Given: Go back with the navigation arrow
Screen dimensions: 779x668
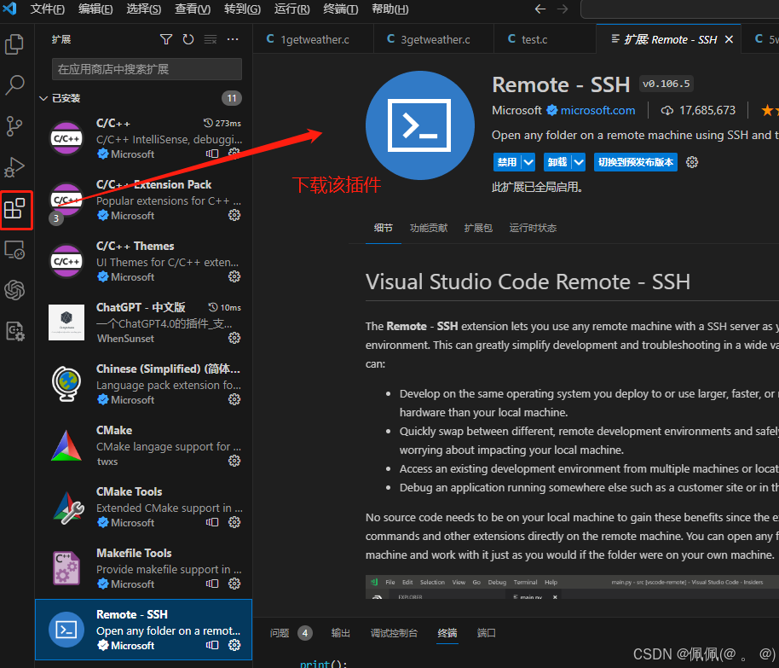Looking at the screenshot, I should click(x=540, y=9).
